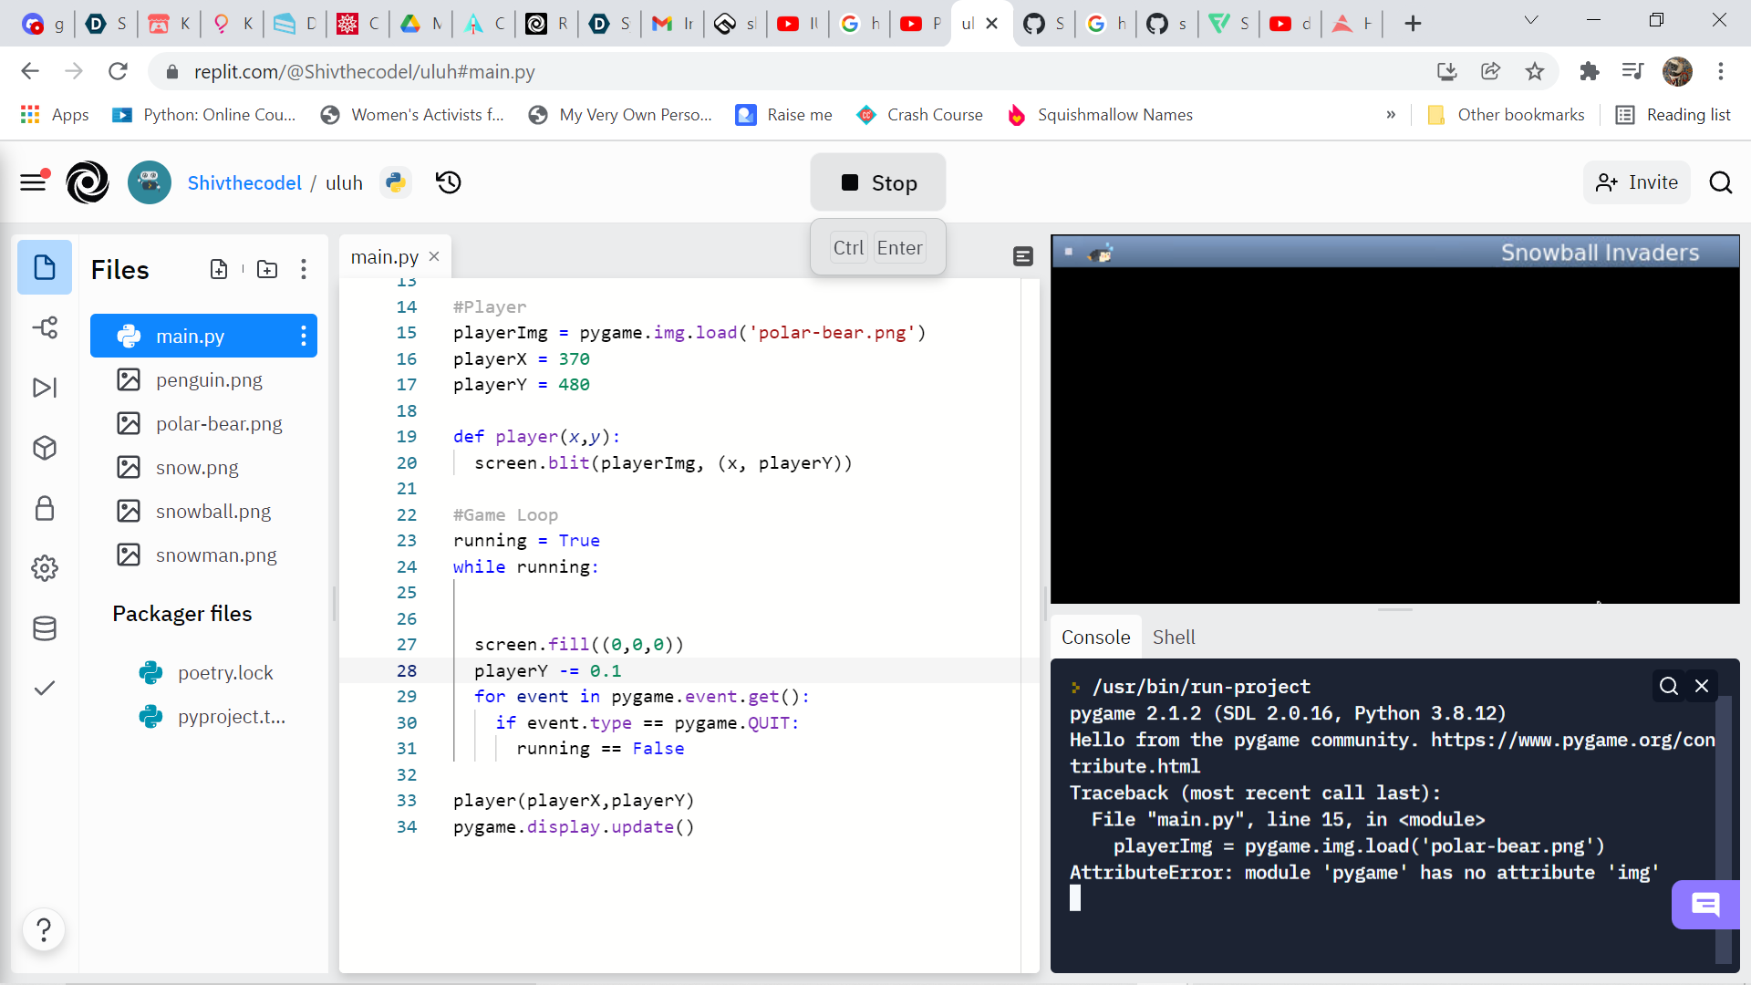The height and width of the screenshot is (985, 1751).
Task: Expand the bookmarks overflow chevron
Action: (x=1390, y=115)
